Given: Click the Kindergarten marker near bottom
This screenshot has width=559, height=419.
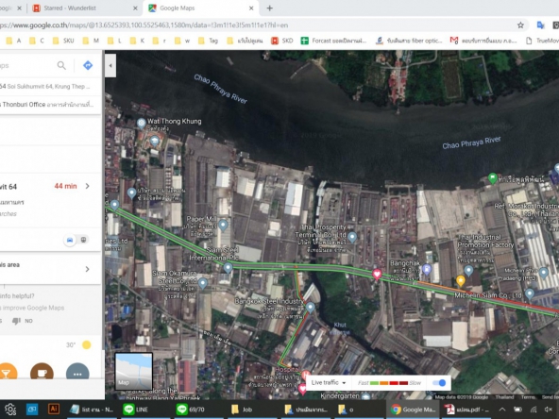Looking at the screenshot, I should pyautogui.click(x=365, y=395).
